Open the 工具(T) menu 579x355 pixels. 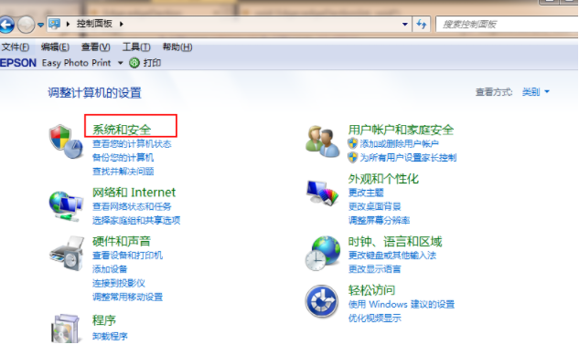tap(136, 47)
